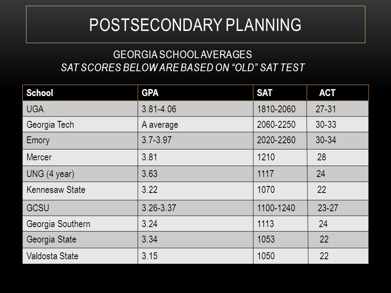Viewport: 391px width, 293px height.
Task: Select the Georgia School Averages subtitle
Action: tap(182, 55)
